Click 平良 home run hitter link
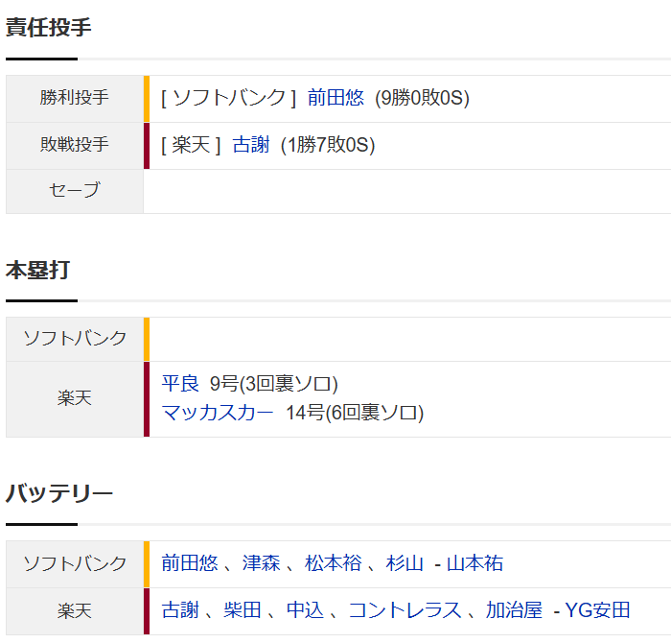Viewport: 671px width, 643px height. click(180, 384)
